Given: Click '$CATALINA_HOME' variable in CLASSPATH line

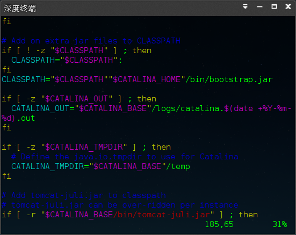Looking at the screenshot, I should click(x=147, y=79).
